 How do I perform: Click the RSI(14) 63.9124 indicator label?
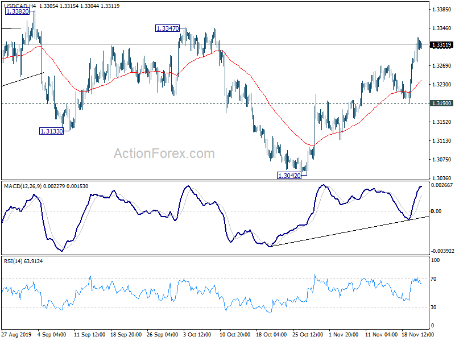coord(23,261)
